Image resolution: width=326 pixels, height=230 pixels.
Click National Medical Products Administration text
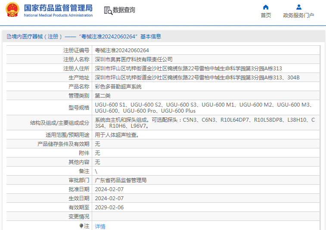click(58, 15)
